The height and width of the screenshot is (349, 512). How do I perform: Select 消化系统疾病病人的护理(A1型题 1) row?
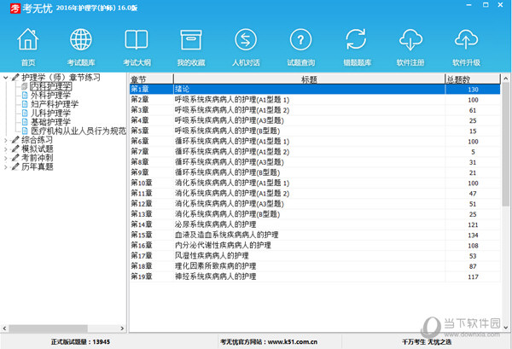[315, 183]
